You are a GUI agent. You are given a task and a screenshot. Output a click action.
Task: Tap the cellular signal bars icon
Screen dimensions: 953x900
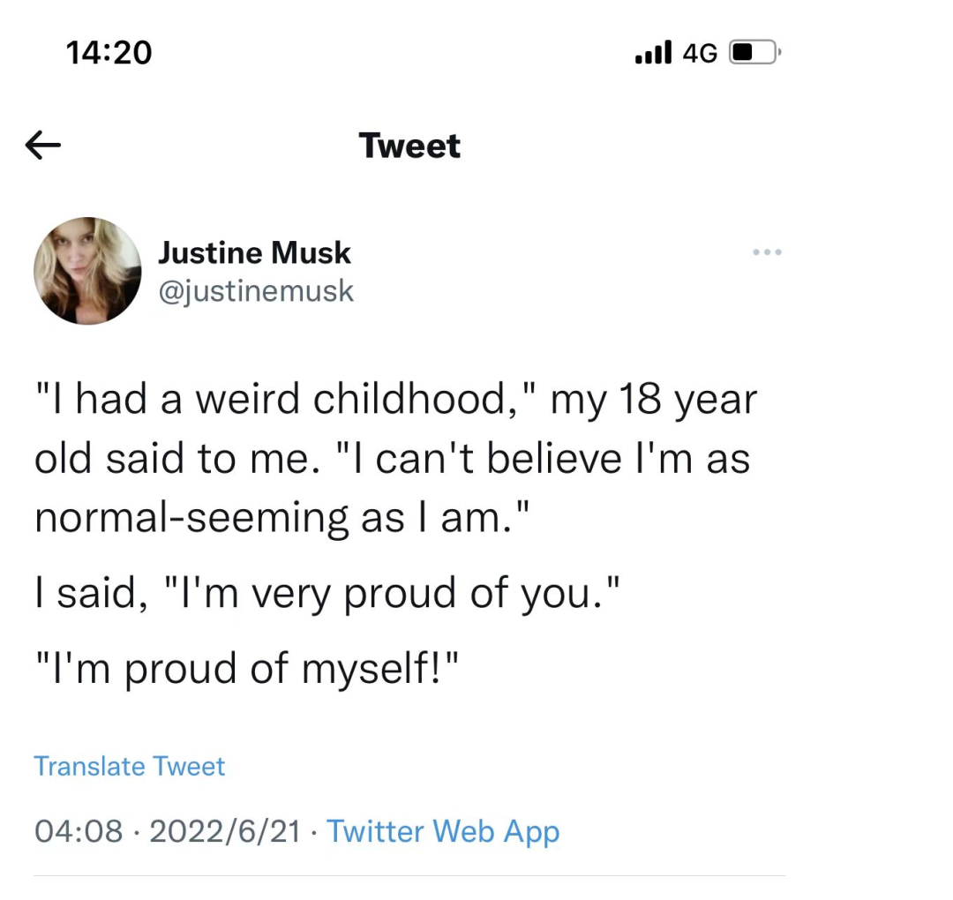653,53
